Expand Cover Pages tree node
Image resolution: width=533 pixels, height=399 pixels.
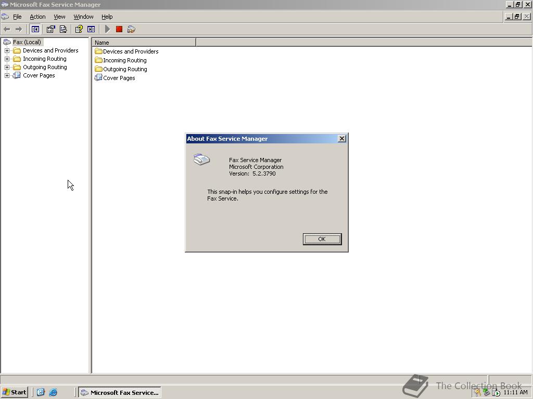pyautogui.click(x=7, y=75)
